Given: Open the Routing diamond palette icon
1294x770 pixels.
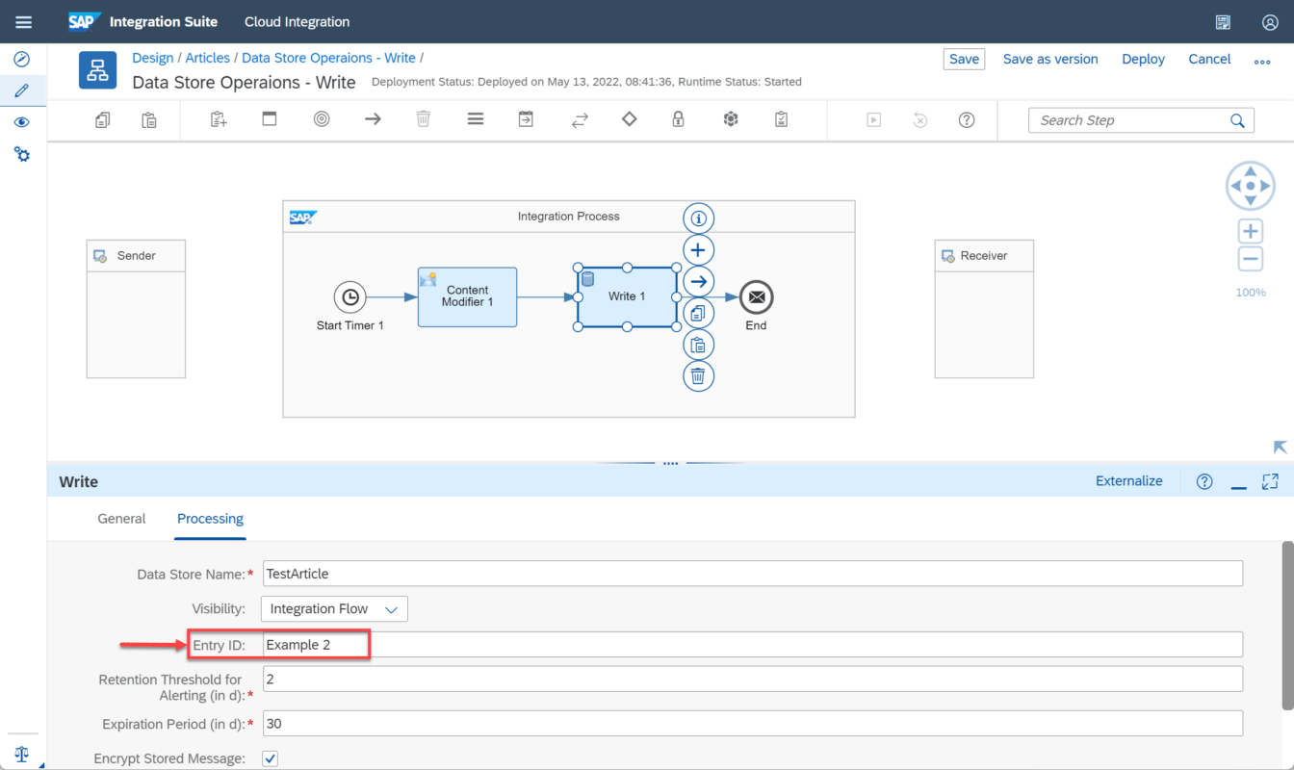Looking at the screenshot, I should [x=630, y=119].
